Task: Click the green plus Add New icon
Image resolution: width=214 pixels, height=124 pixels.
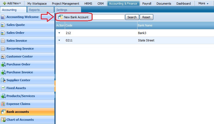Action: (x=5, y=3)
